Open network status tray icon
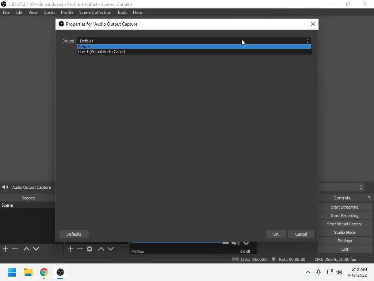This screenshot has width=374, height=281. point(330,272)
